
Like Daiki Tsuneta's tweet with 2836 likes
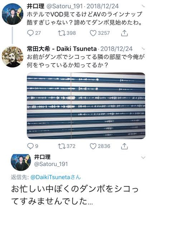click(100, 146)
